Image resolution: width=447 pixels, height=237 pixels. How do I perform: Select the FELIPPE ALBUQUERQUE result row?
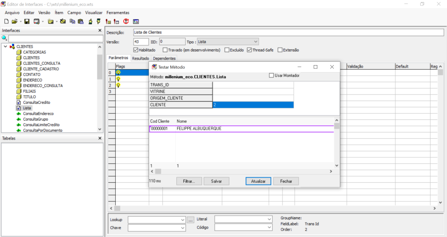(x=241, y=129)
